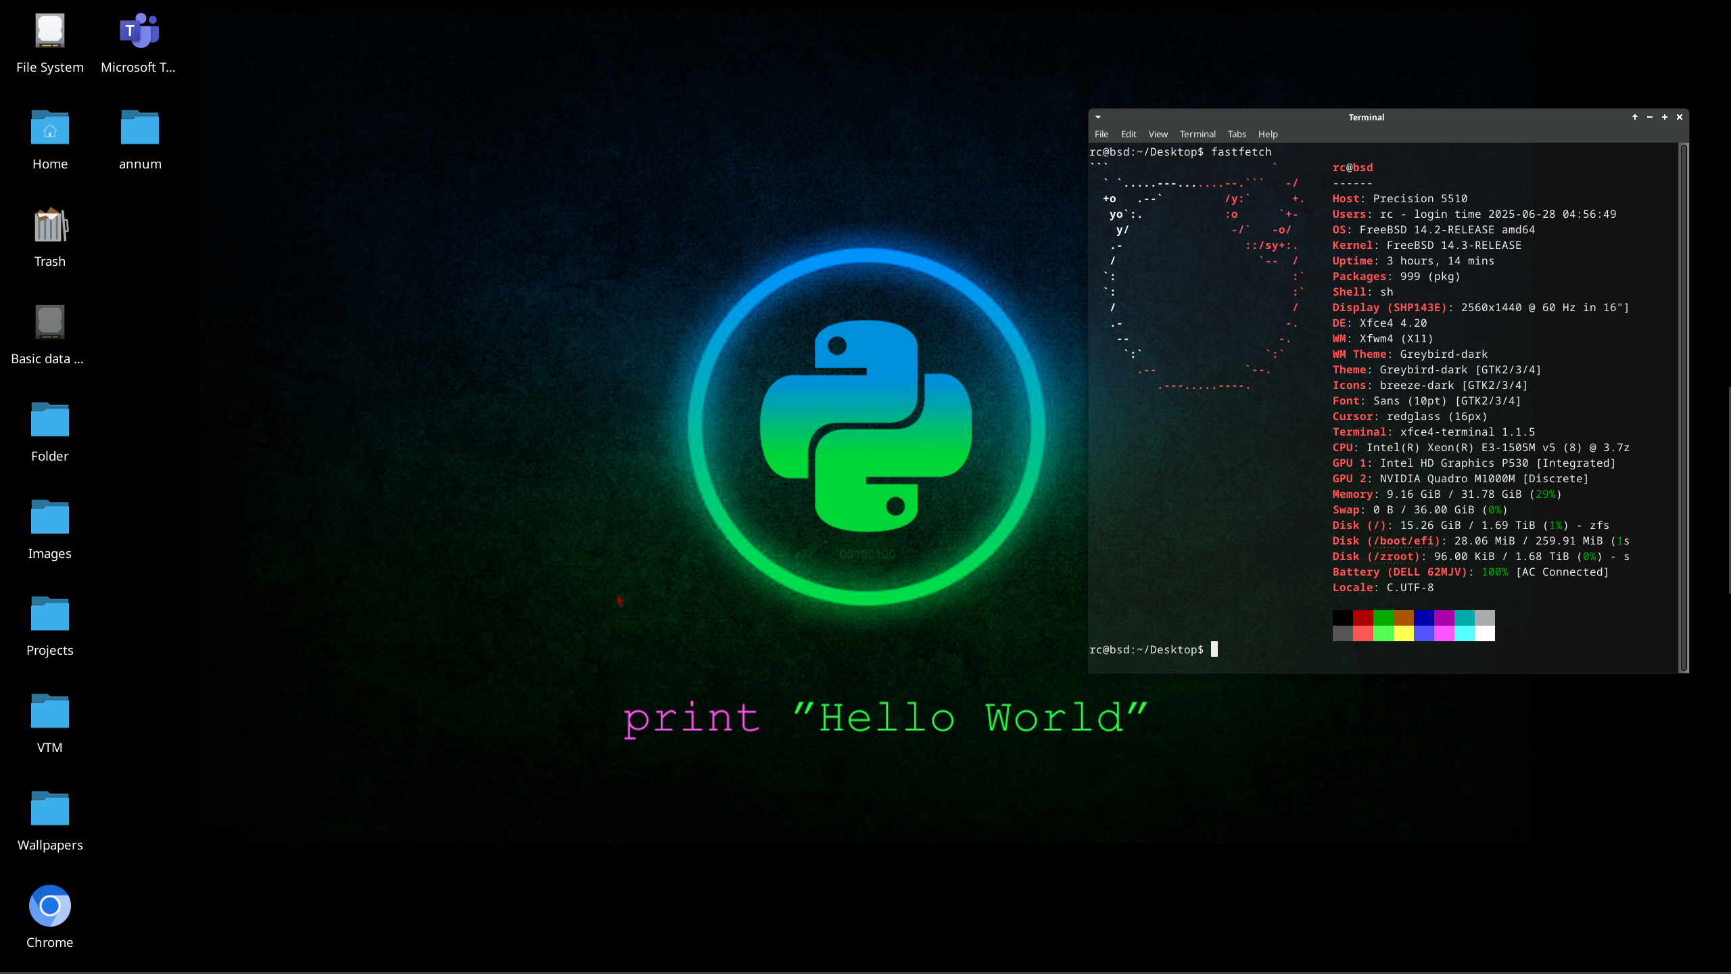Open the Trash icon

click(50, 226)
